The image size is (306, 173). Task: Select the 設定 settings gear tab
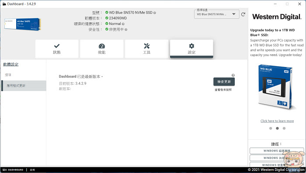pyautogui.click(x=191, y=49)
